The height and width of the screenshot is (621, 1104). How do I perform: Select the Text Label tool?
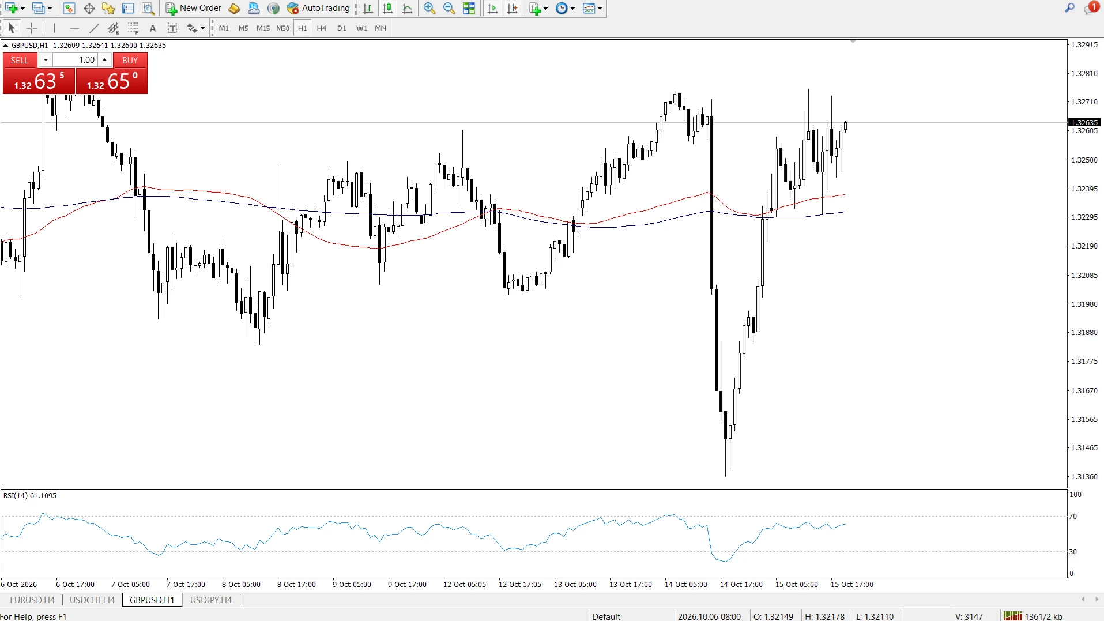(x=172, y=28)
